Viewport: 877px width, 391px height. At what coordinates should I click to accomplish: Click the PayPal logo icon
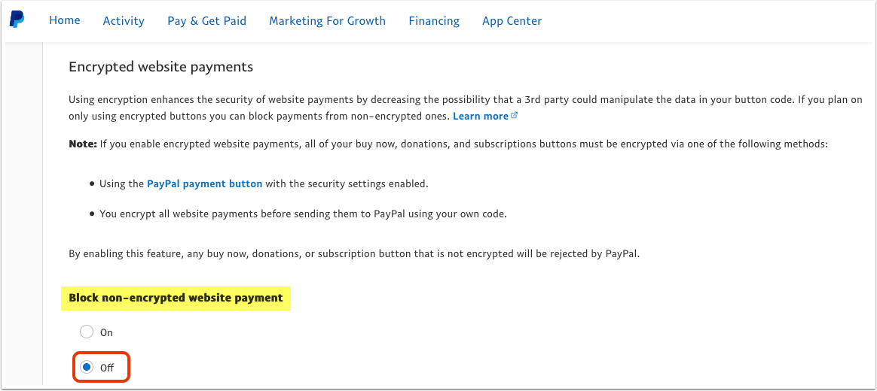(x=17, y=20)
